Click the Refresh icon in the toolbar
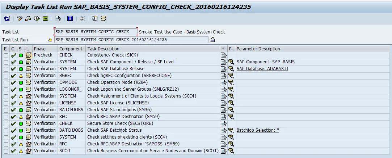Screen dimensions: 392x158 tap(7, 19)
